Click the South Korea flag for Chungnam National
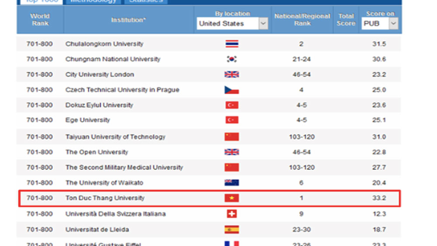 (x=232, y=59)
